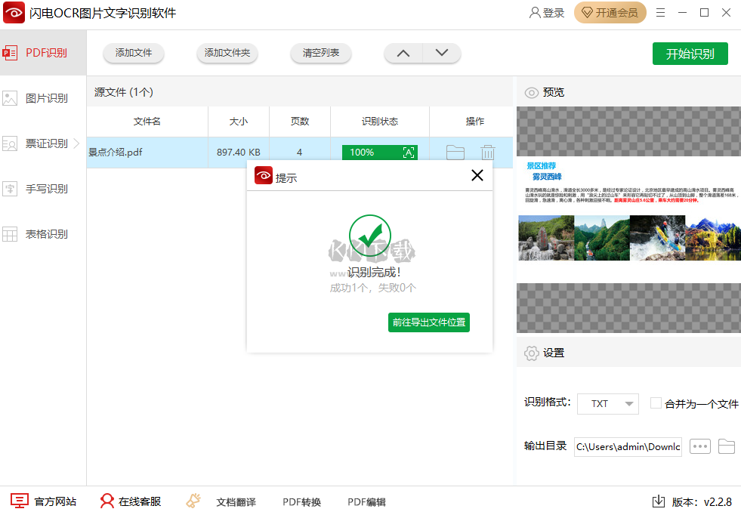Move file down with down arrow

click(442, 53)
